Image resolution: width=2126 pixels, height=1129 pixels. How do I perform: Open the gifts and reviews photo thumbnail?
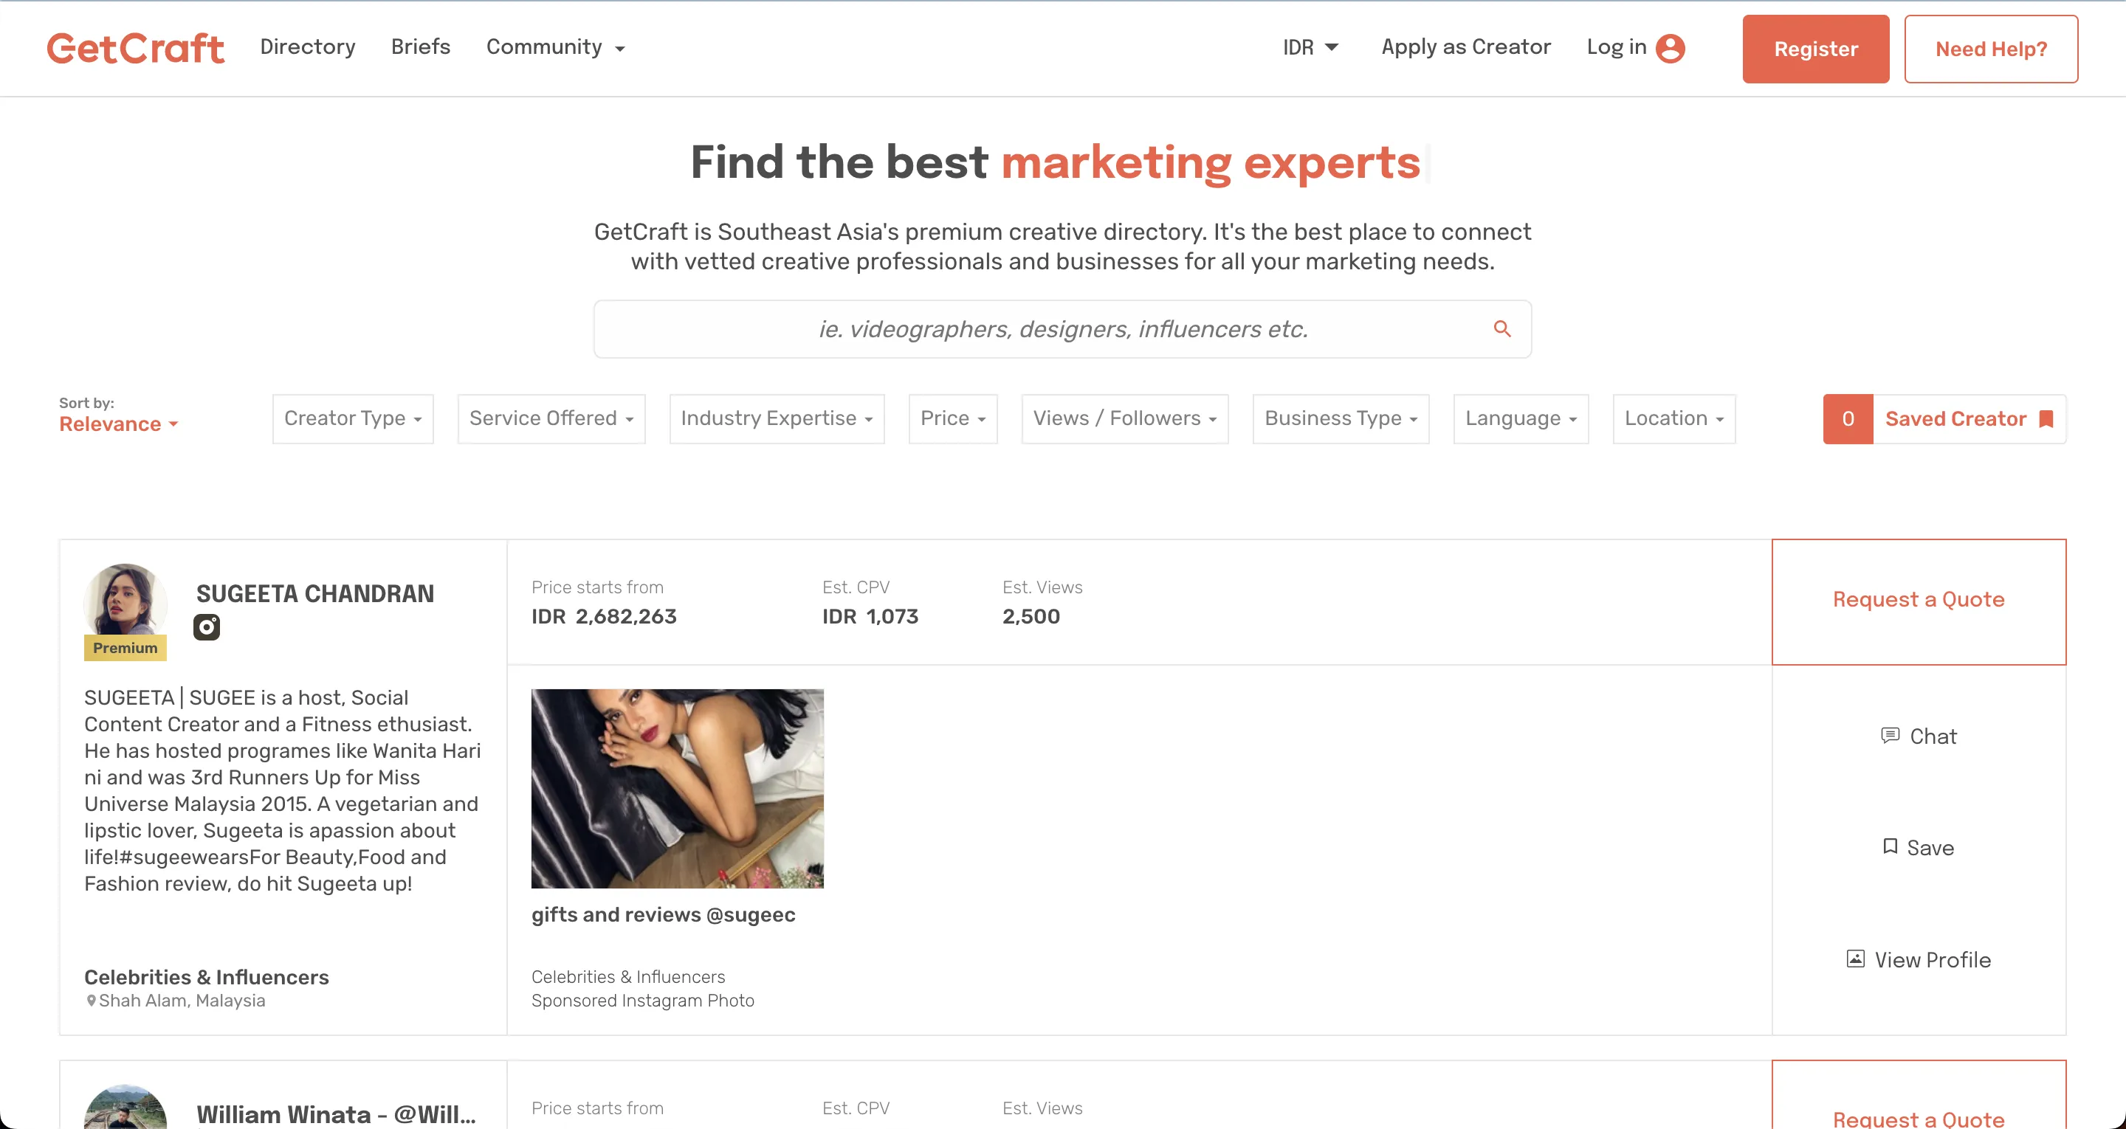pyautogui.click(x=678, y=788)
